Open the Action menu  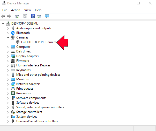(16, 10)
